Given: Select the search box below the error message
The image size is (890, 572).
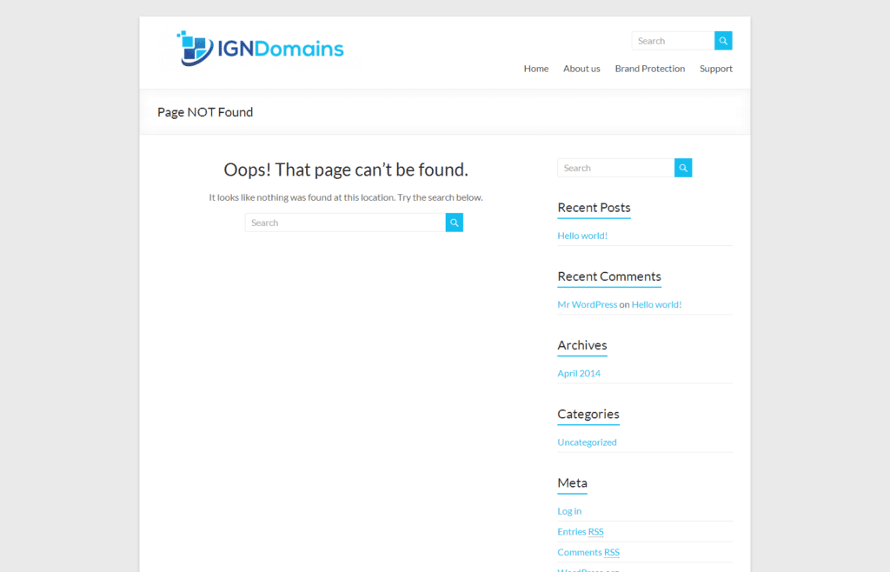Looking at the screenshot, I should 345,223.
